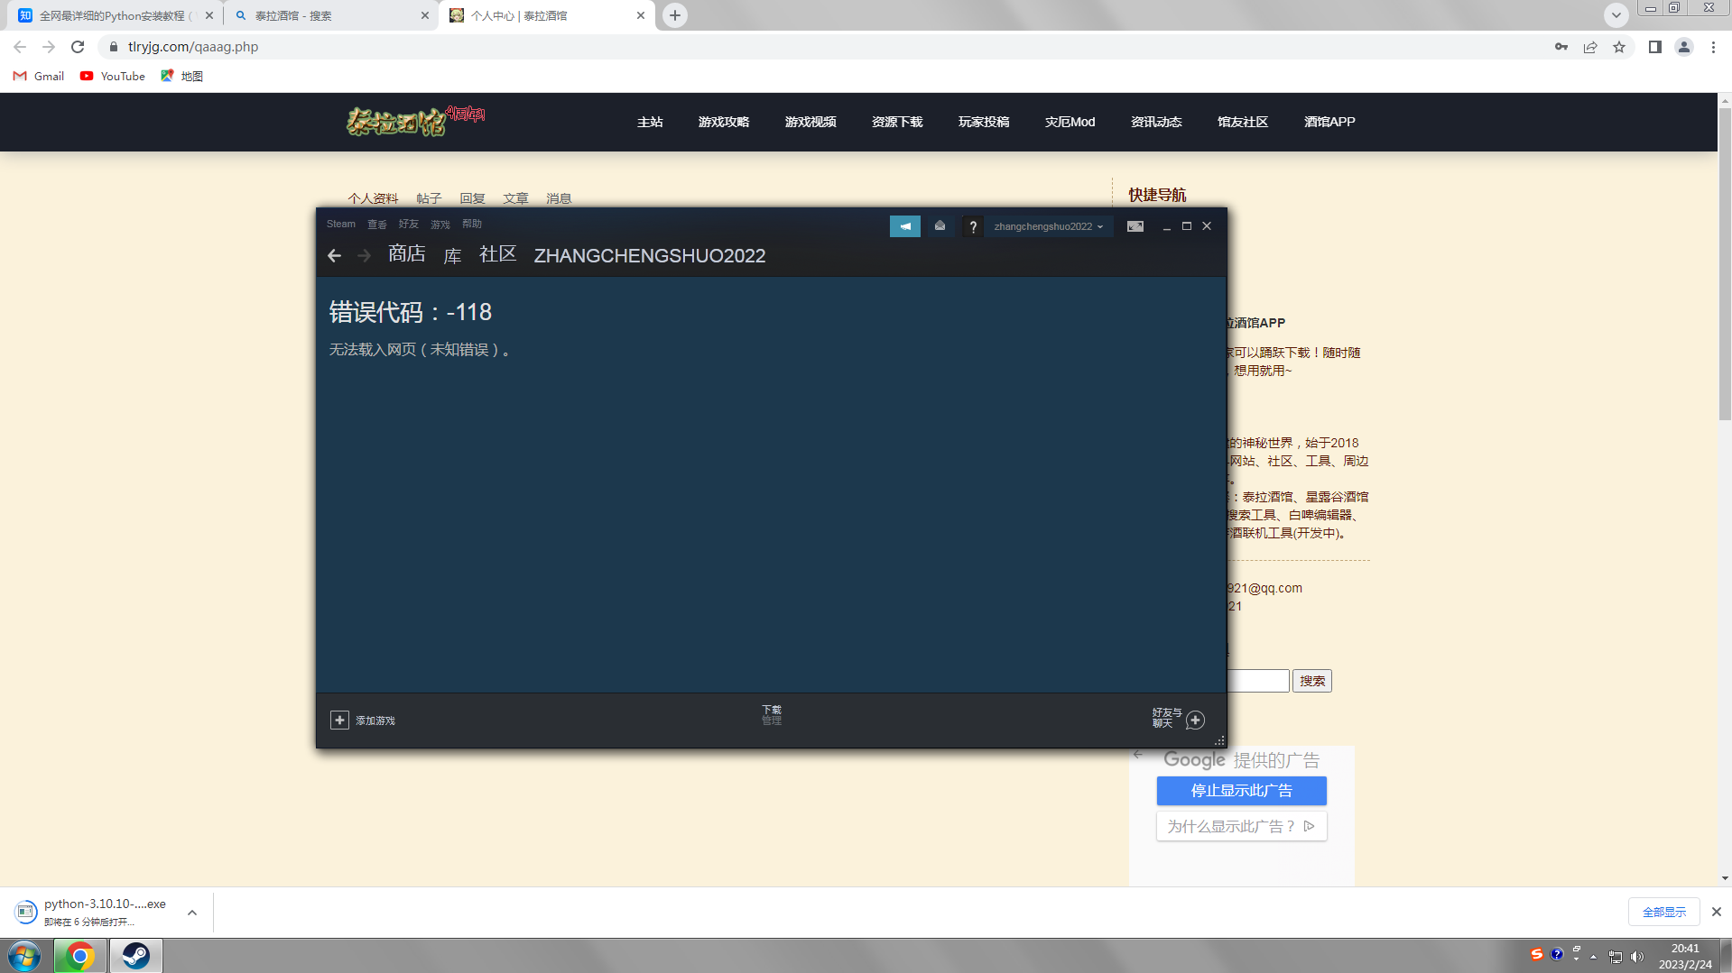This screenshot has width=1732, height=973.
Task: Bookmark this page with star icon
Action: [x=1619, y=47]
